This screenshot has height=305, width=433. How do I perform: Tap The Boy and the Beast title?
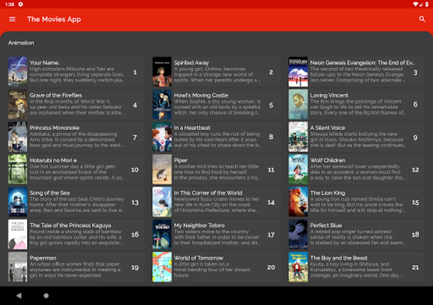(x=339, y=258)
